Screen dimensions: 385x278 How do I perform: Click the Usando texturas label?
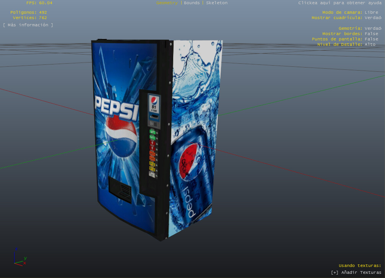tap(359, 265)
